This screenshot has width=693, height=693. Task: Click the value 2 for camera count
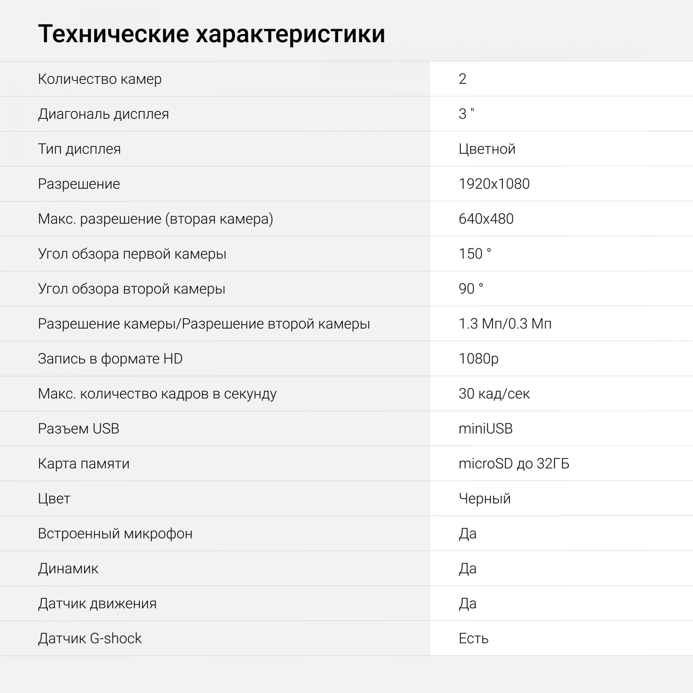click(463, 79)
